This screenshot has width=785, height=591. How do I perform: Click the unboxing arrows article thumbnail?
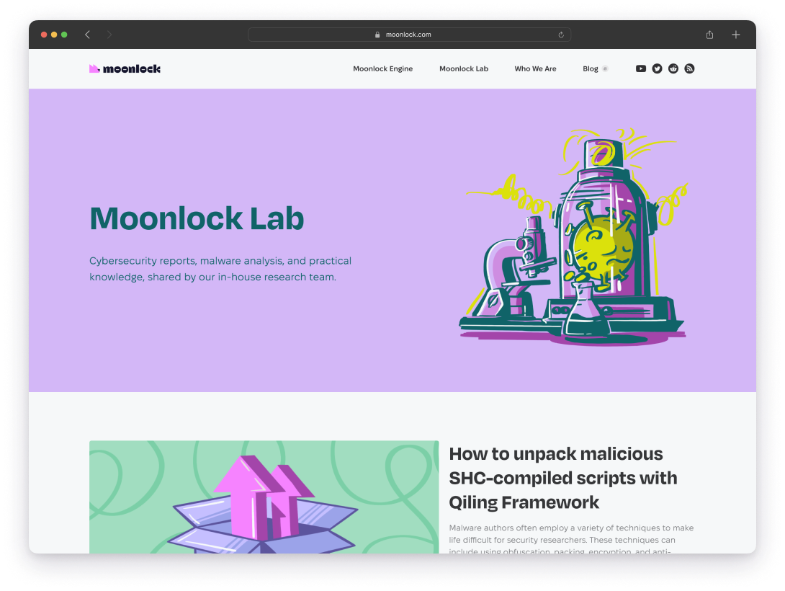click(x=264, y=497)
